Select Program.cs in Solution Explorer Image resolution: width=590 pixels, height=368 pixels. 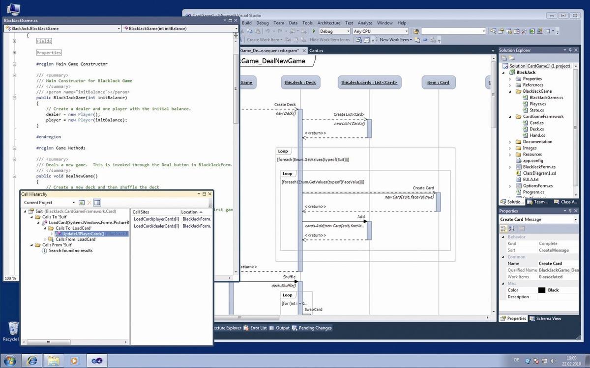click(530, 192)
